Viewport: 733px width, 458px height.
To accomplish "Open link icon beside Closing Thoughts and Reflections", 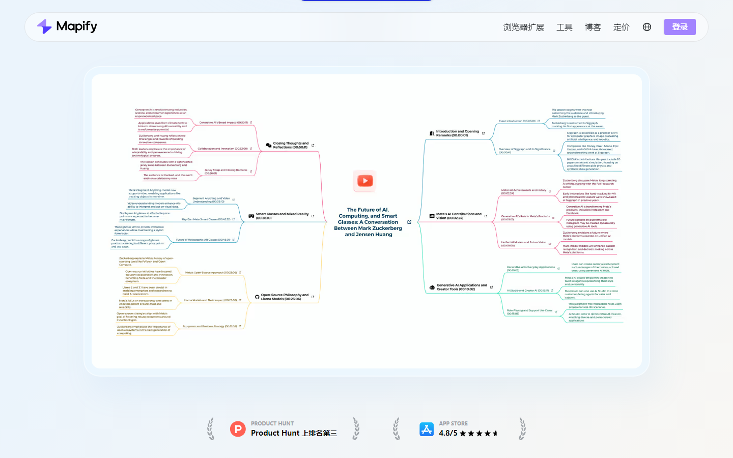I will (x=313, y=146).
